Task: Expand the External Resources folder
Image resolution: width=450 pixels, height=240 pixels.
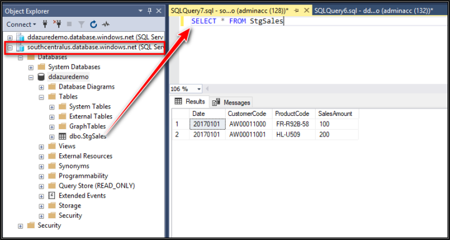Action: pyautogui.click(x=41, y=157)
